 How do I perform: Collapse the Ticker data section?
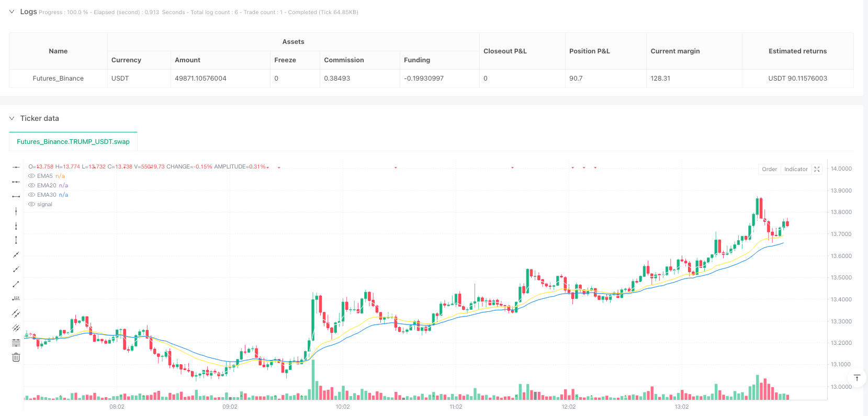[x=12, y=118]
